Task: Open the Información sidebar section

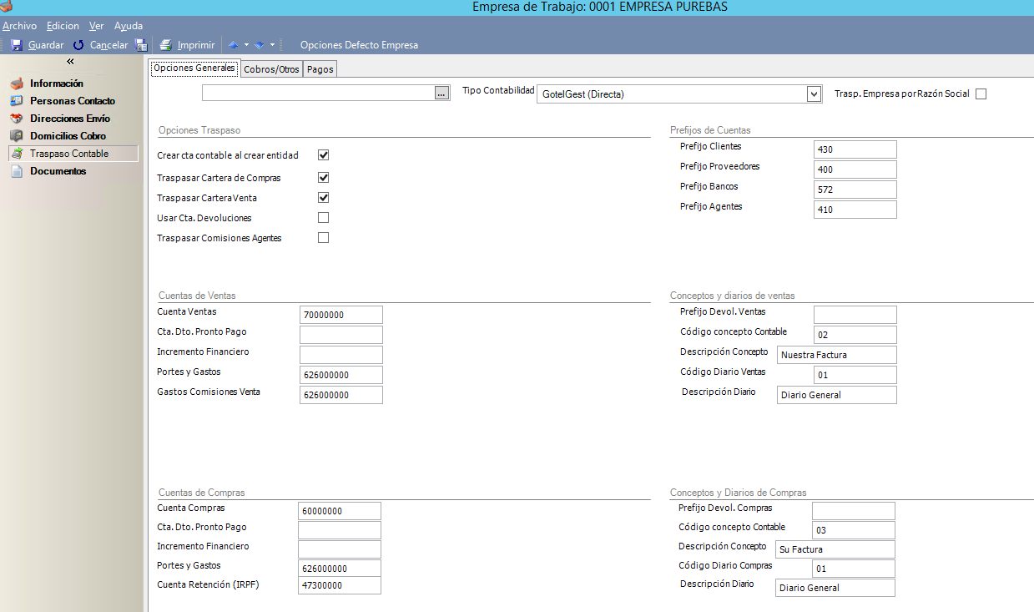Action: point(57,83)
